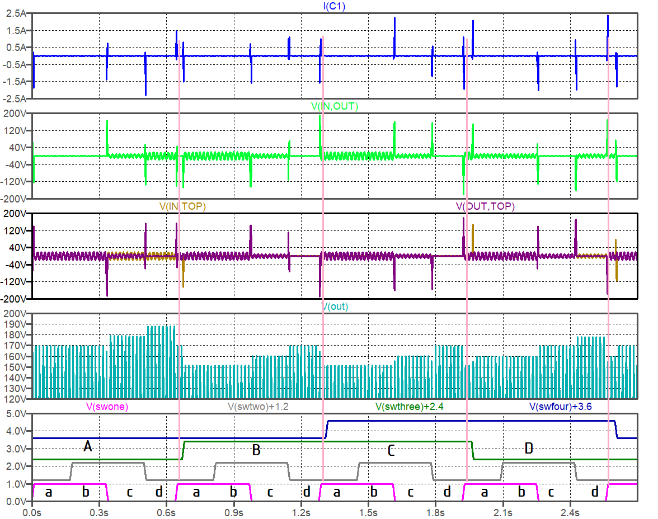658x519 pixels.
Task: Click the 2.1s time axis label
Action: click(x=502, y=513)
